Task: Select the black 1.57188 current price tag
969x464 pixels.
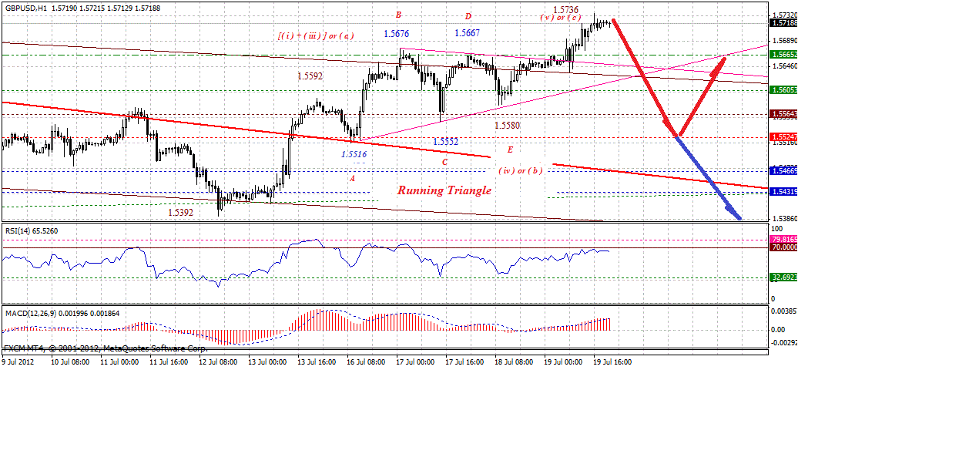Action: (x=784, y=23)
